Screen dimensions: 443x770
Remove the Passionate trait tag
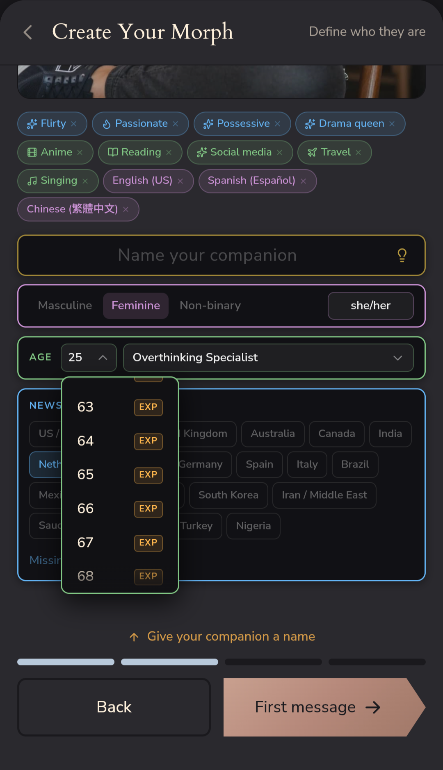click(x=176, y=124)
